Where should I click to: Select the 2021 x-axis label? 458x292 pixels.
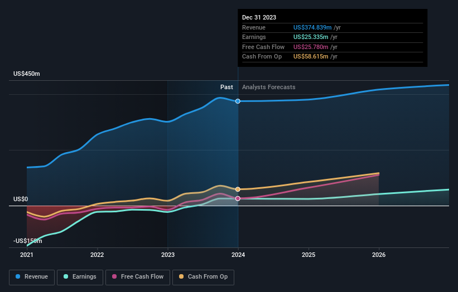pyautogui.click(x=27, y=255)
